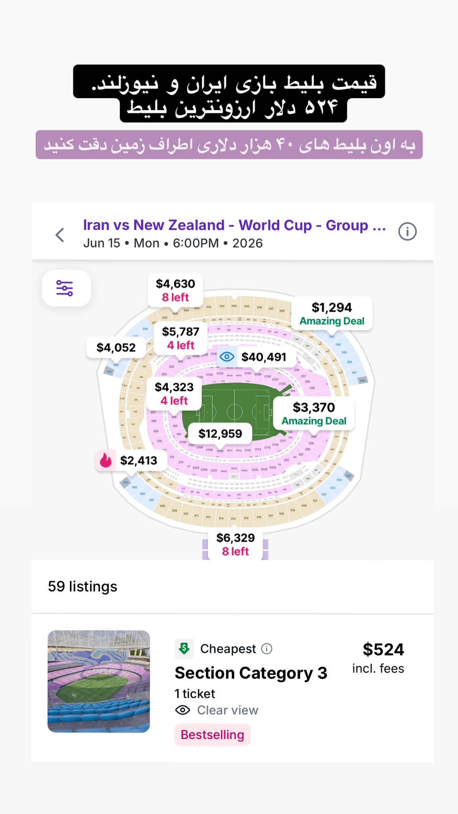Viewport: 458px width, 814px height.
Task: Tap the back arrow chevron
Action: (60, 235)
